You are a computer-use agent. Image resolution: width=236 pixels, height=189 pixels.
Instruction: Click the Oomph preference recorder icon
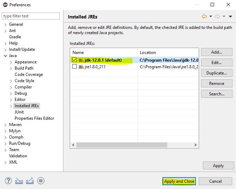point(41,181)
